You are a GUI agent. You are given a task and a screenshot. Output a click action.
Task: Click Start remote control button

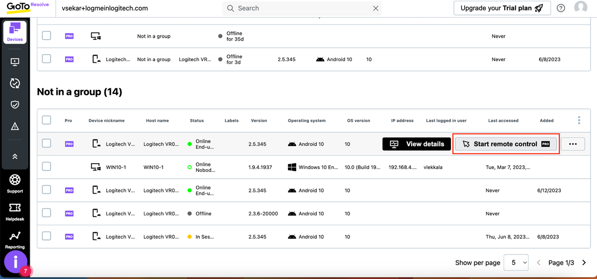point(505,144)
